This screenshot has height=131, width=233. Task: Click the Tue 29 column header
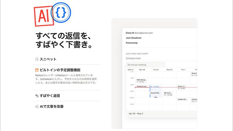pyautogui.click(x=156, y=70)
